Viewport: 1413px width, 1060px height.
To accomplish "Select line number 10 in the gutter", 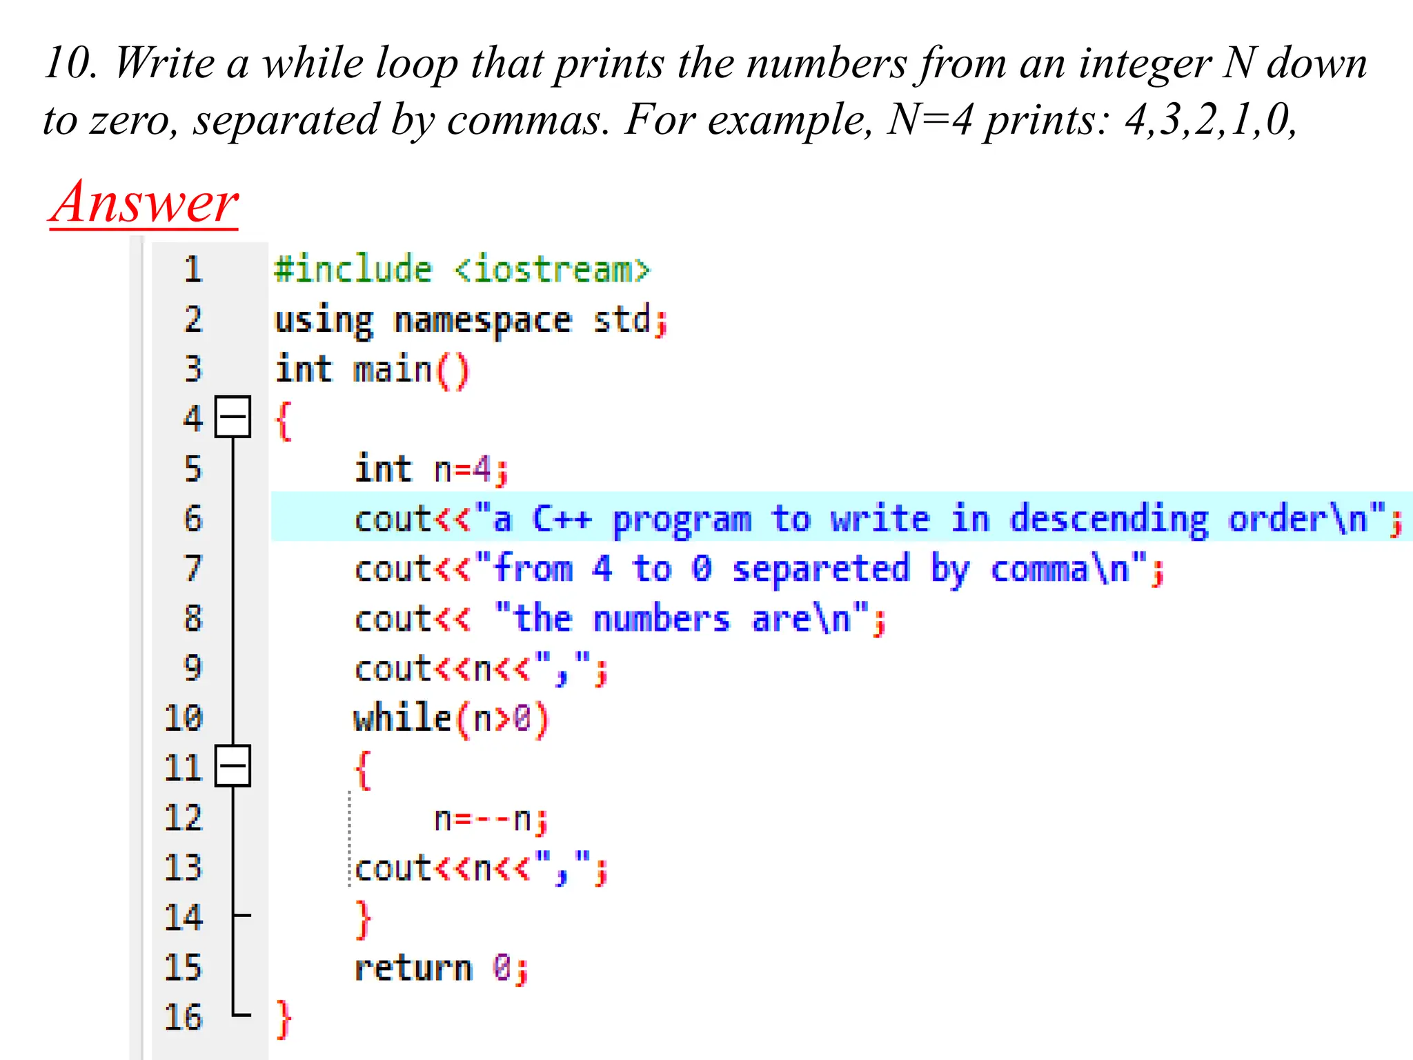I will (x=184, y=718).
